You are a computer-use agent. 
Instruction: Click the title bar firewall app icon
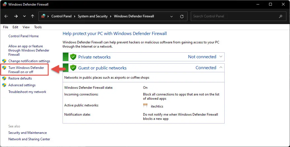click(5, 4)
